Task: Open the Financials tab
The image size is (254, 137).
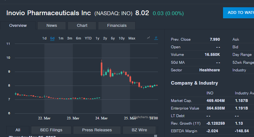Action: (x=117, y=26)
